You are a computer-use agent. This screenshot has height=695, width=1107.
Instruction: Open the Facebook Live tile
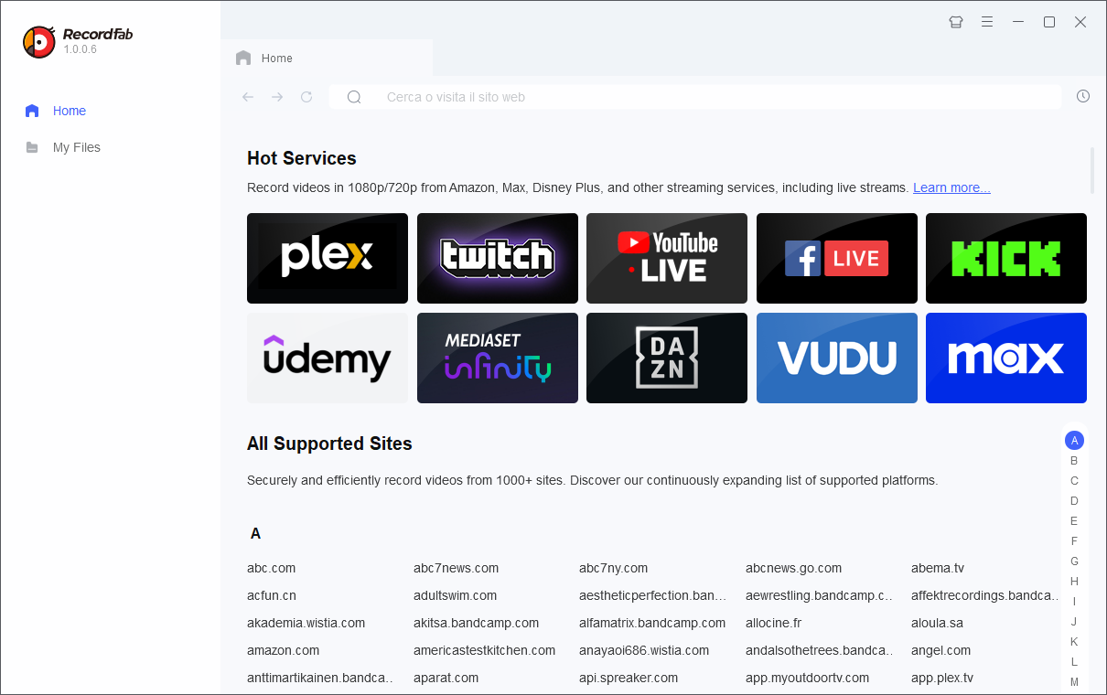pos(837,258)
